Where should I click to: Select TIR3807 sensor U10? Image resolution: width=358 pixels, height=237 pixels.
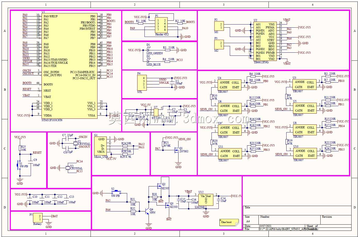305,153
